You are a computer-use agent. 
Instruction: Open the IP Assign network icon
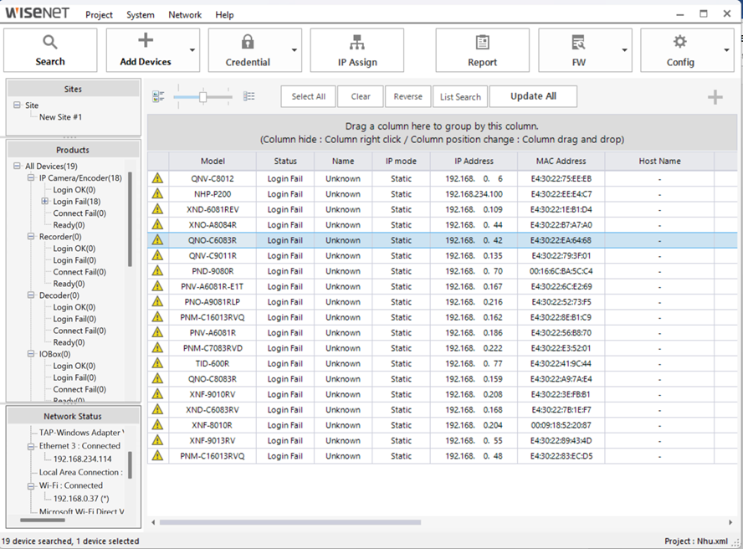coord(357,42)
